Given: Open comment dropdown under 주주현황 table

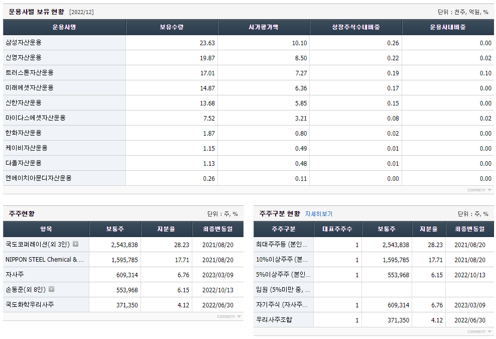Looking at the screenshot, I should click(x=229, y=316).
